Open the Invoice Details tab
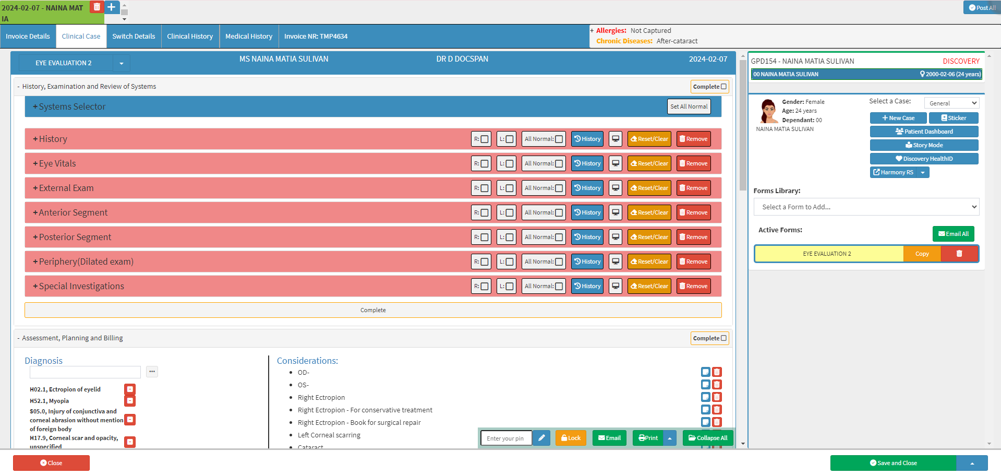1001x475 pixels. click(x=28, y=37)
